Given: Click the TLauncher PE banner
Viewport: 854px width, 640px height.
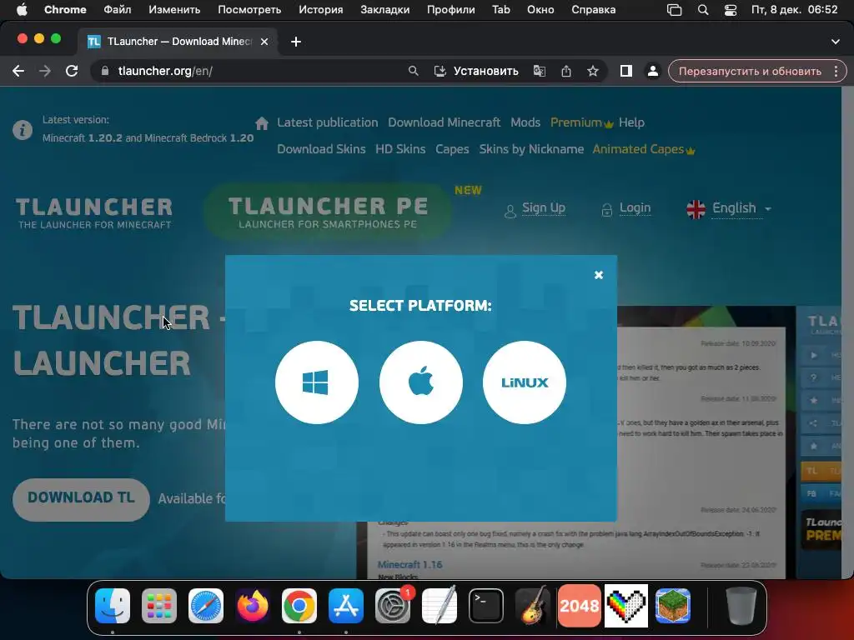Looking at the screenshot, I should (x=327, y=212).
